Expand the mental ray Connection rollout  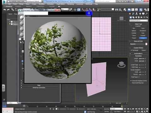pyautogui.click(x=39, y=88)
